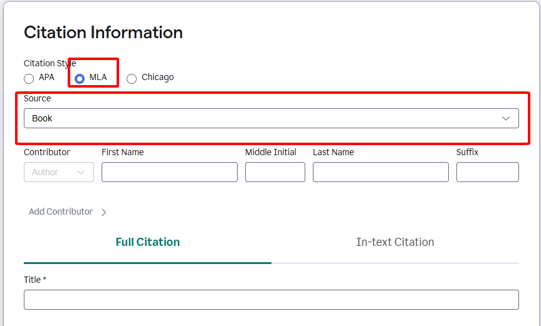Select the Suffix input box
Viewport: 541px width, 326px height.
pos(487,172)
